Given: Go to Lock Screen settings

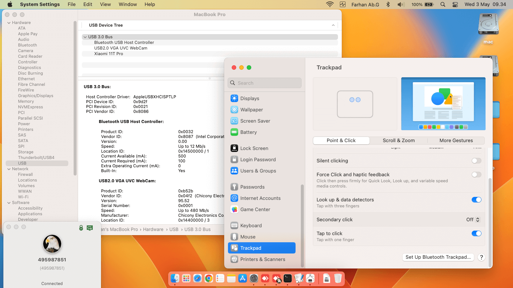Looking at the screenshot, I should click(254, 148).
